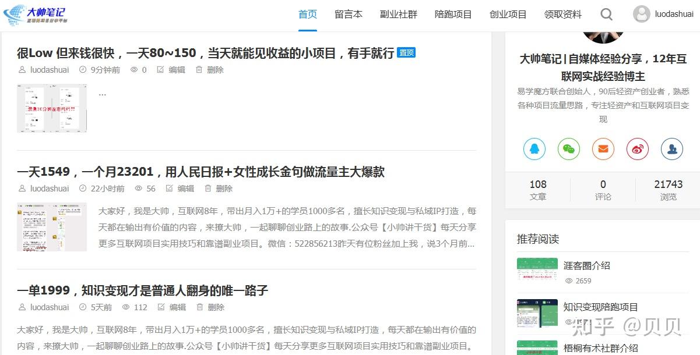
Task: Click 删除 link on 很Low post
Action: click(x=216, y=70)
